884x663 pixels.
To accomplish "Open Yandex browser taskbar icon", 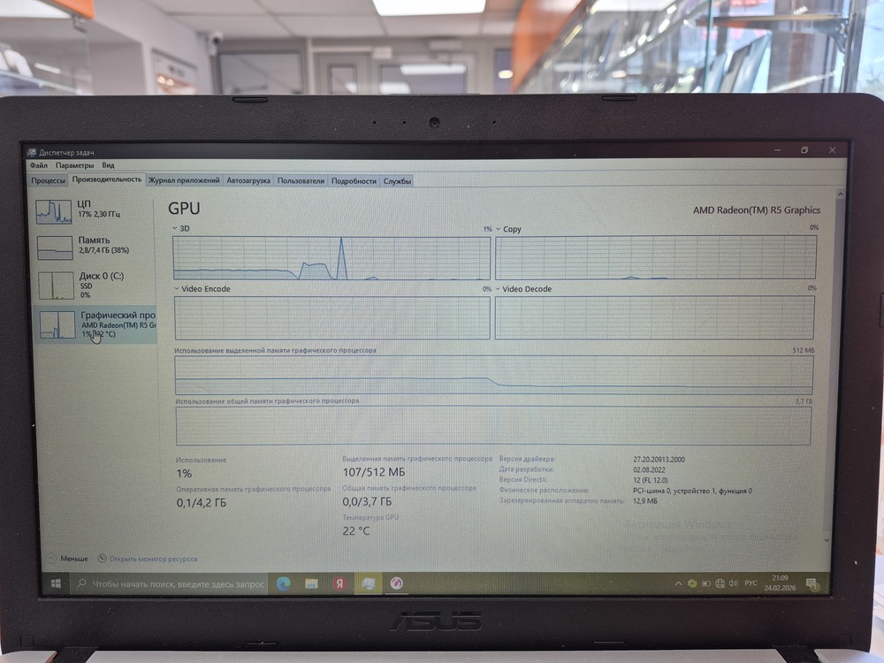I will [339, 583].
